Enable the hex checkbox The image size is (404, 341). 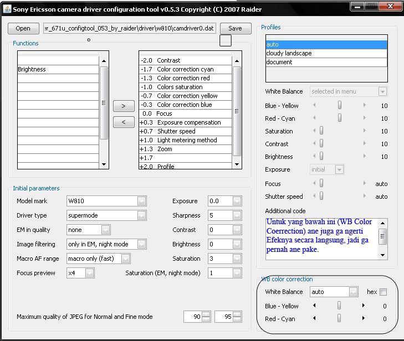coord(383,292)
